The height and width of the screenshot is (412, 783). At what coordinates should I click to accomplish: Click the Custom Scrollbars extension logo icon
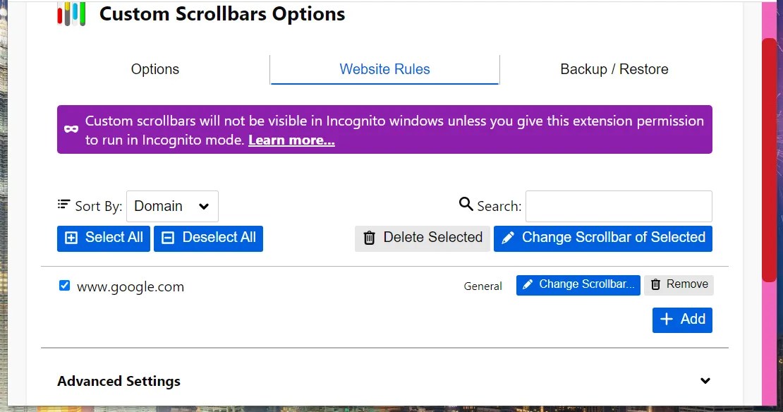click(70, 13)
